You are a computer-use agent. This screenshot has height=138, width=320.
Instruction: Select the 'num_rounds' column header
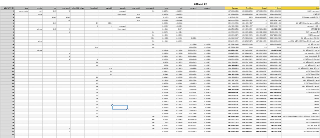coord(148,8)
